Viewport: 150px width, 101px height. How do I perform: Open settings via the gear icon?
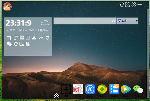(x=134, y=4)
